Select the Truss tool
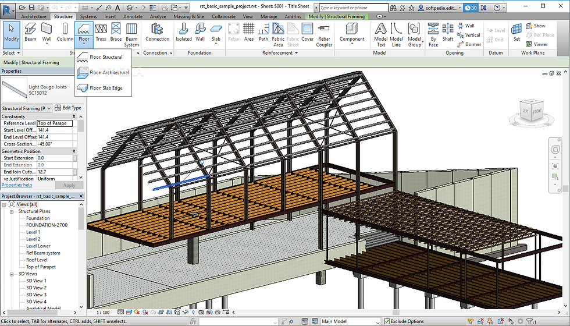 tap(101, 33)
